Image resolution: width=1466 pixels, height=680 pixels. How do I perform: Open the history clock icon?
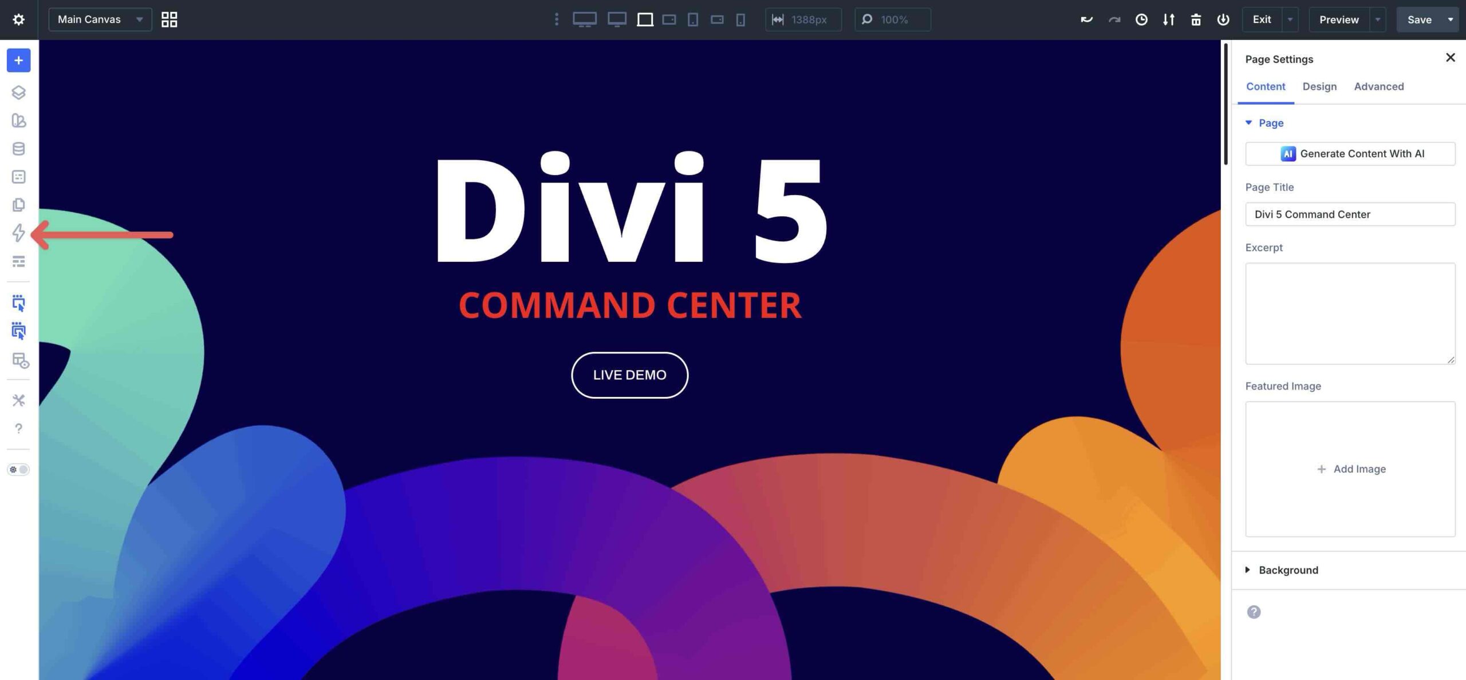point(1141,19)
